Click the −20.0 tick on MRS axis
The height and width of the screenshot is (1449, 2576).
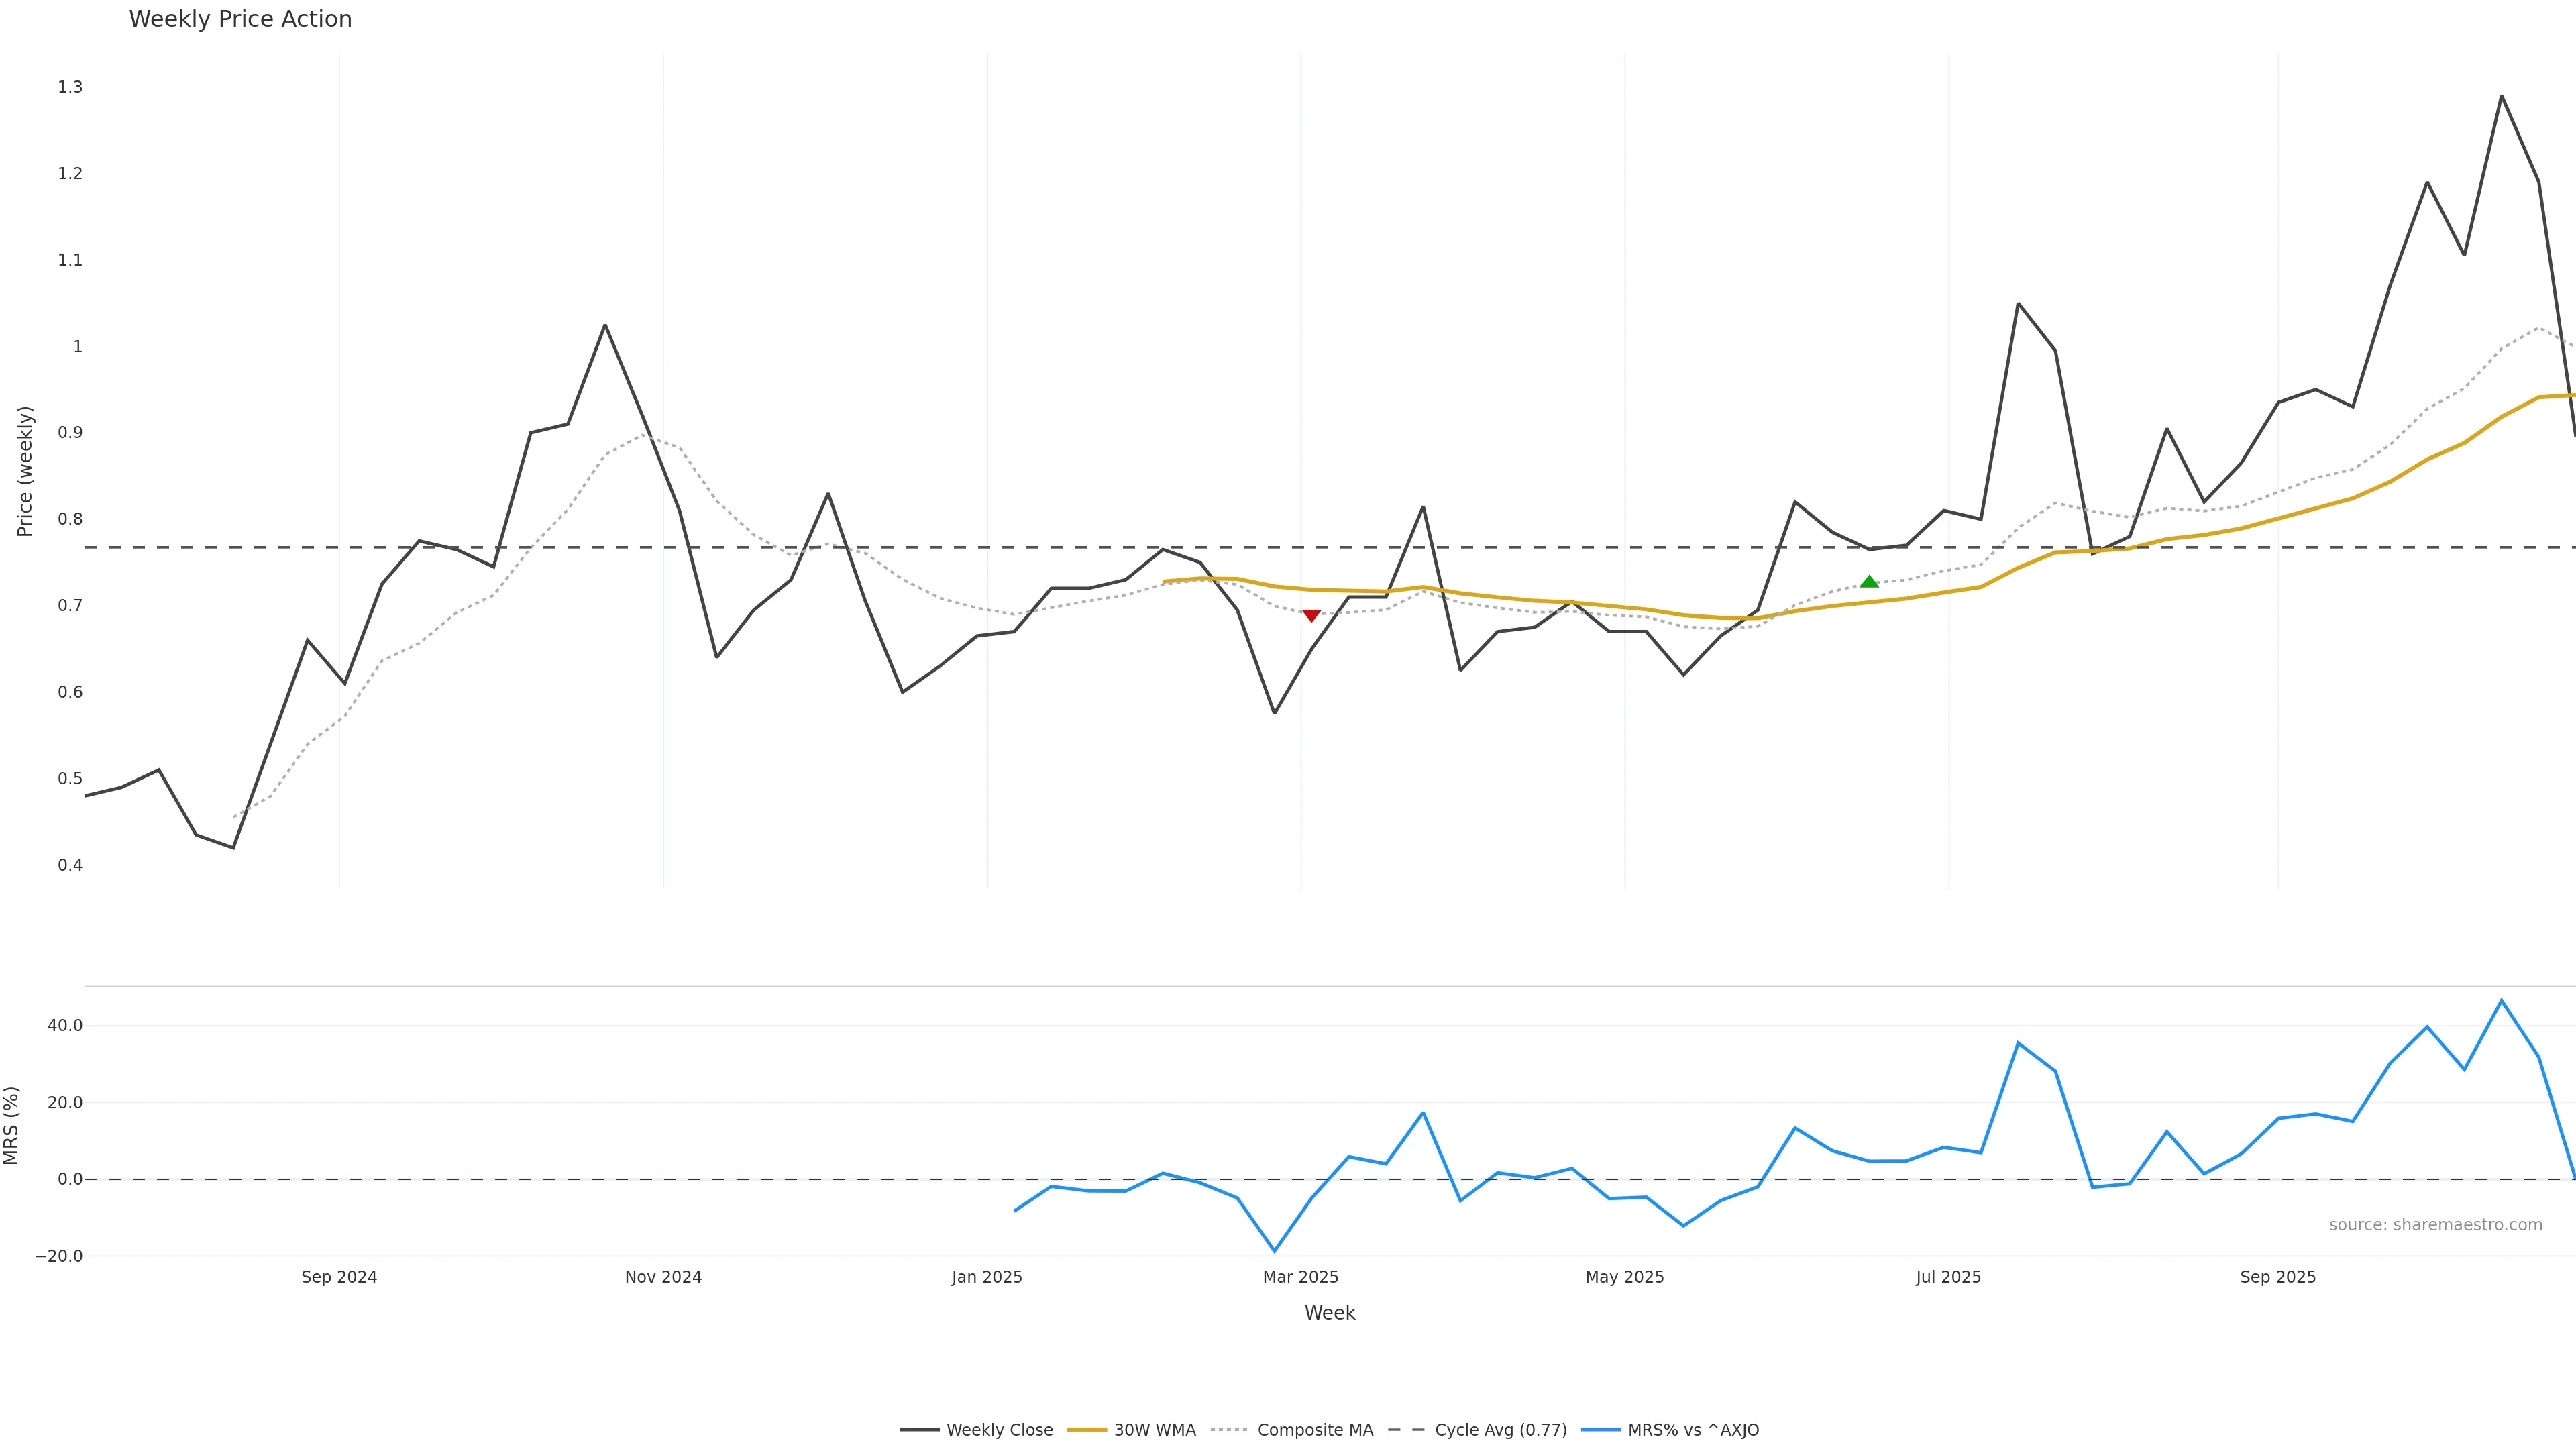[x=59, y=1256]
